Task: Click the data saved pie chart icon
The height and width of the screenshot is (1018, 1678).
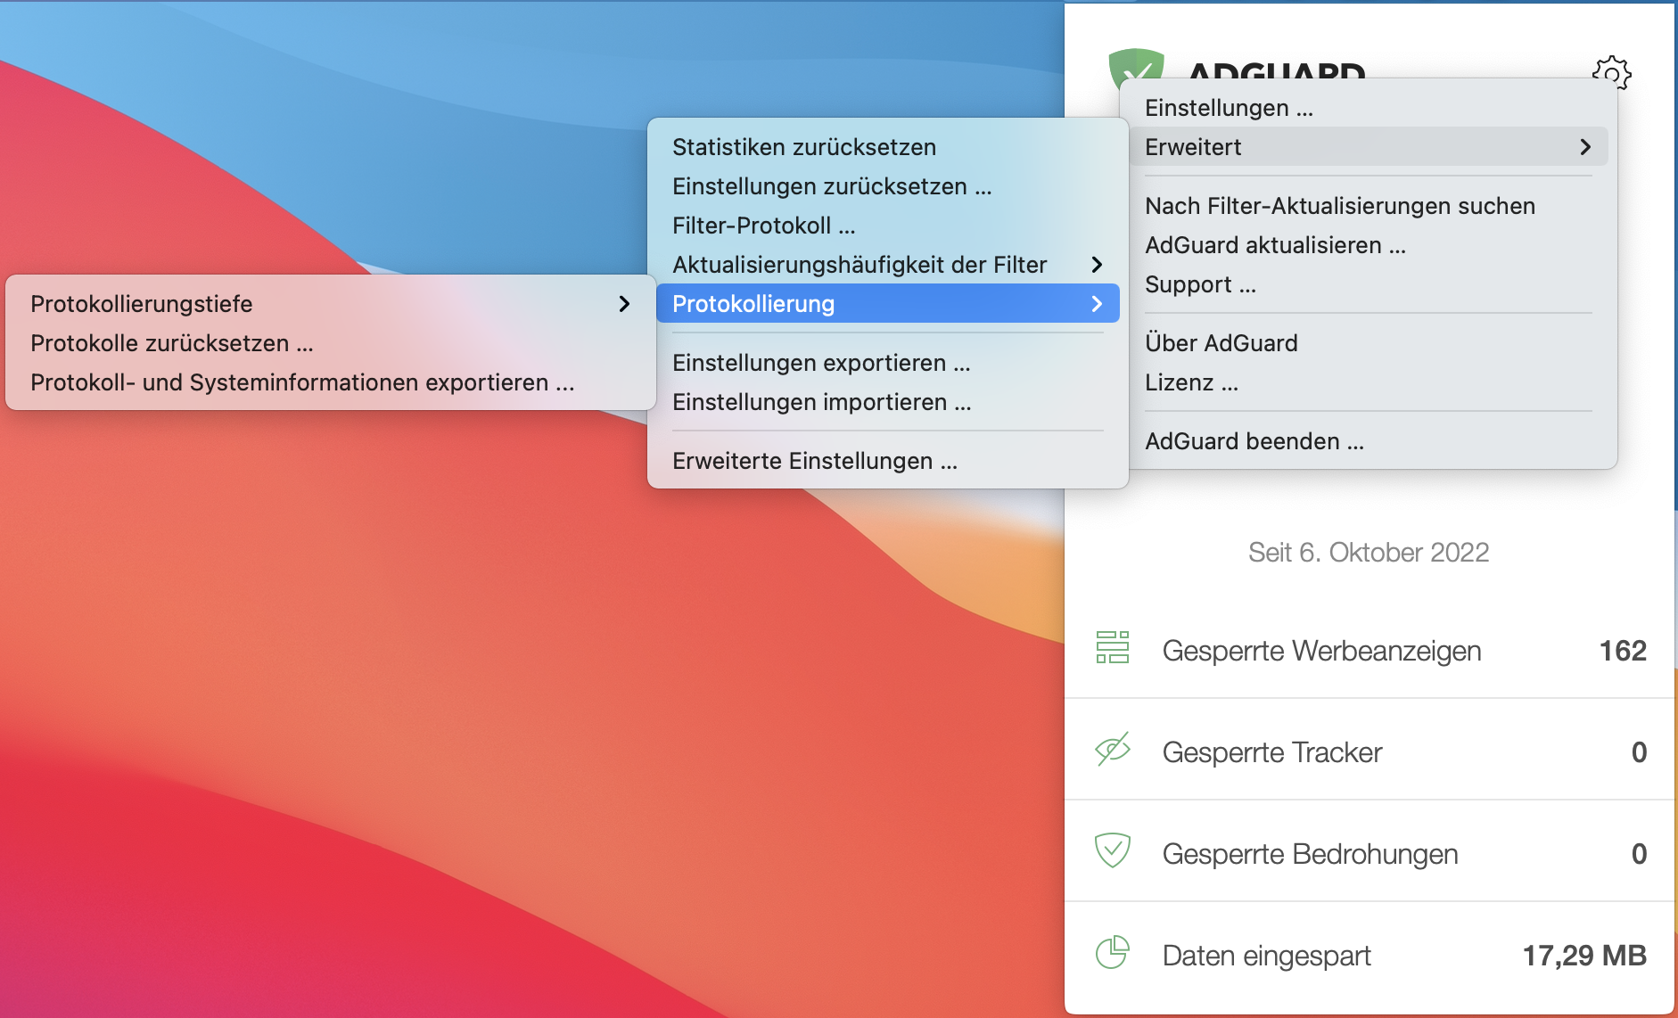Action: (x=1112, y=953)
